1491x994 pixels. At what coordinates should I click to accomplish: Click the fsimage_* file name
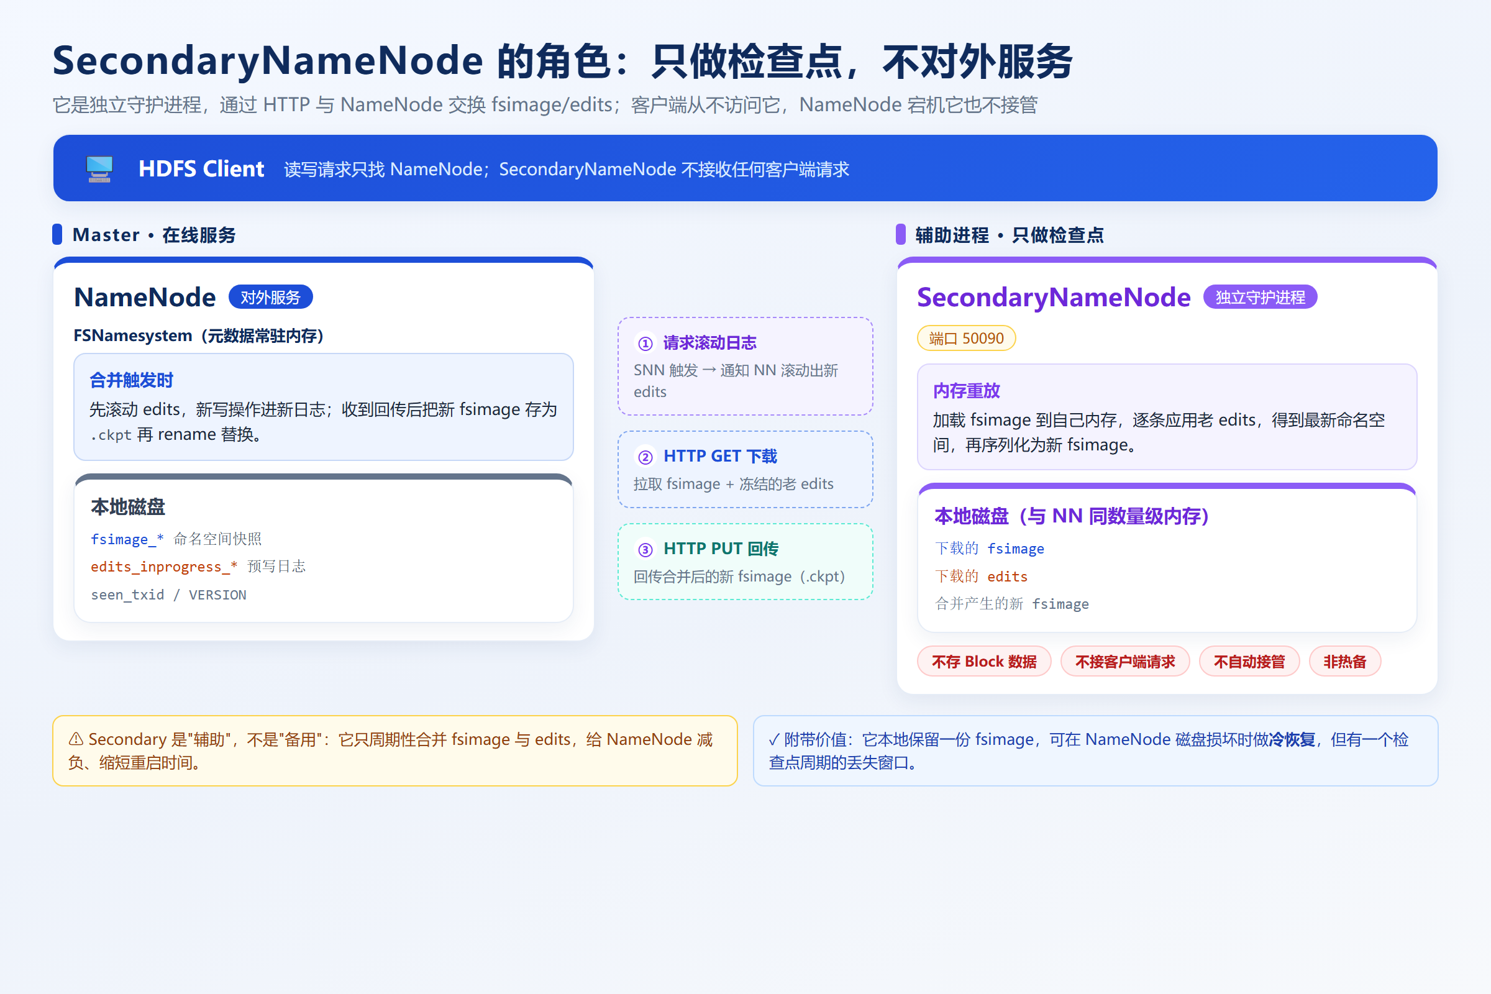coord(127,539)
